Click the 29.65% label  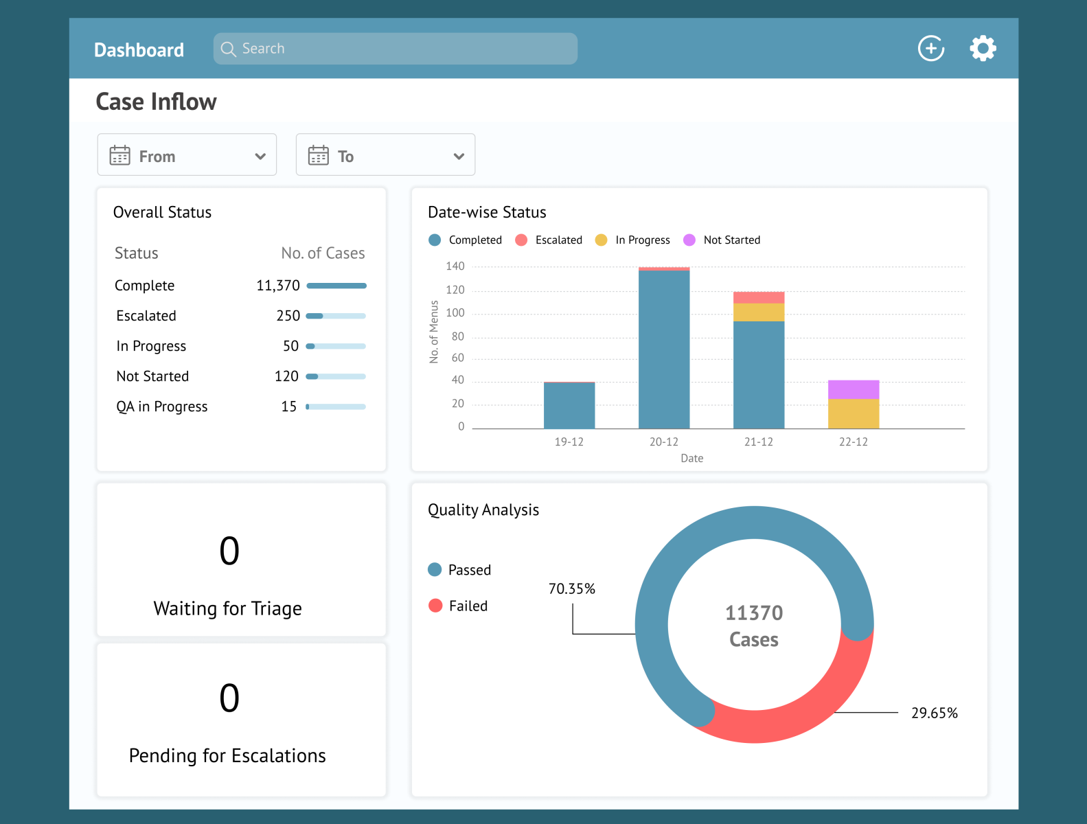point(934,713)
